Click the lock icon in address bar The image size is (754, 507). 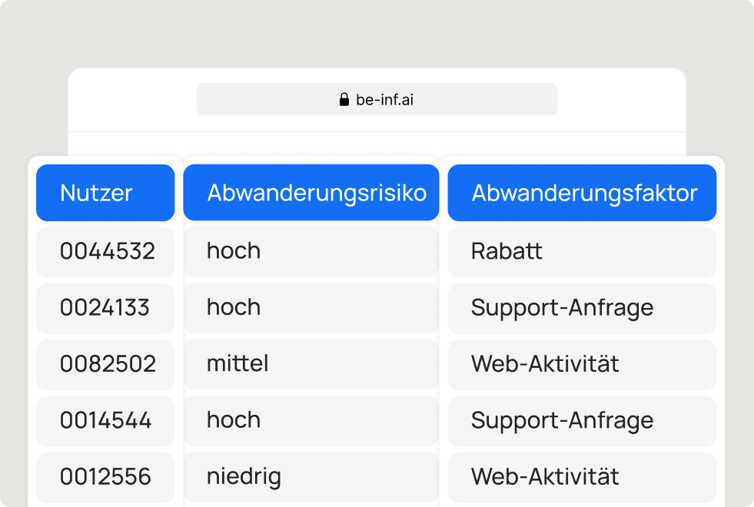[344, 99]
